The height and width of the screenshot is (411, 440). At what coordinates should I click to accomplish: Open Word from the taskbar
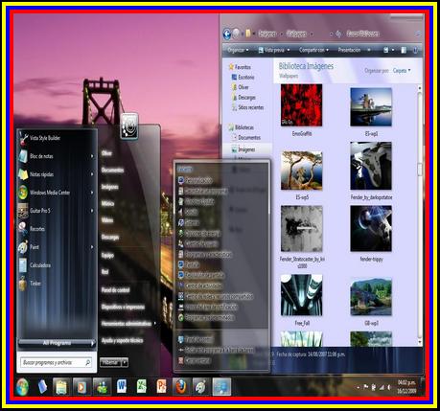coord(122,386)
